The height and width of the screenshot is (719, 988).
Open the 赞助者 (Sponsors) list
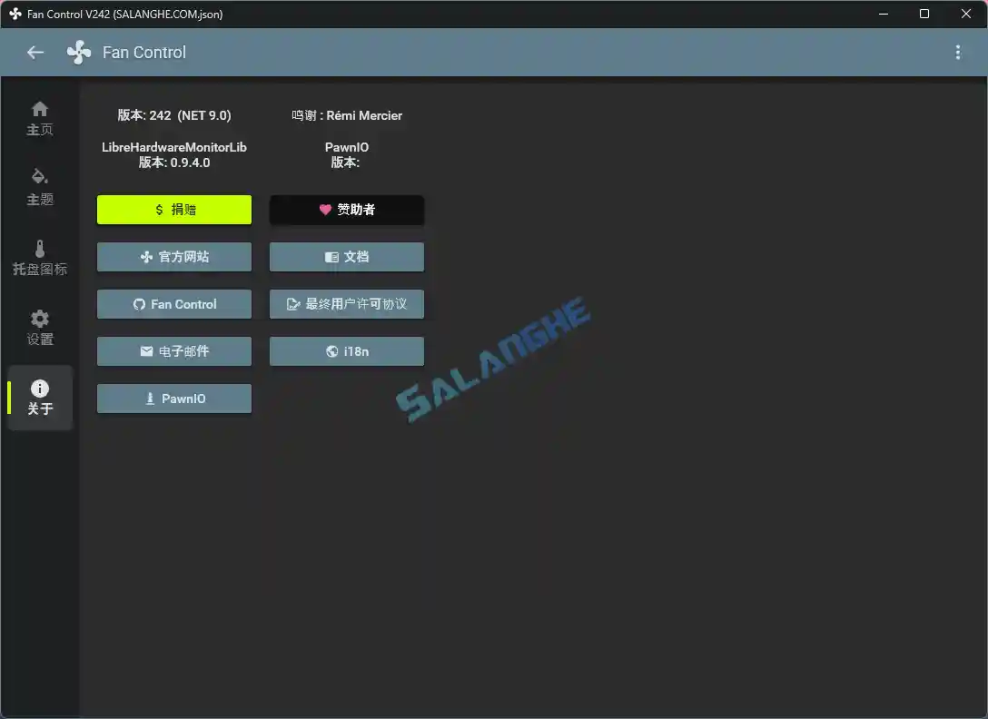346,210
